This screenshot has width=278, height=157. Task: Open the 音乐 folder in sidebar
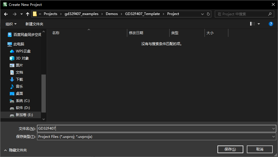coord(16,86)
